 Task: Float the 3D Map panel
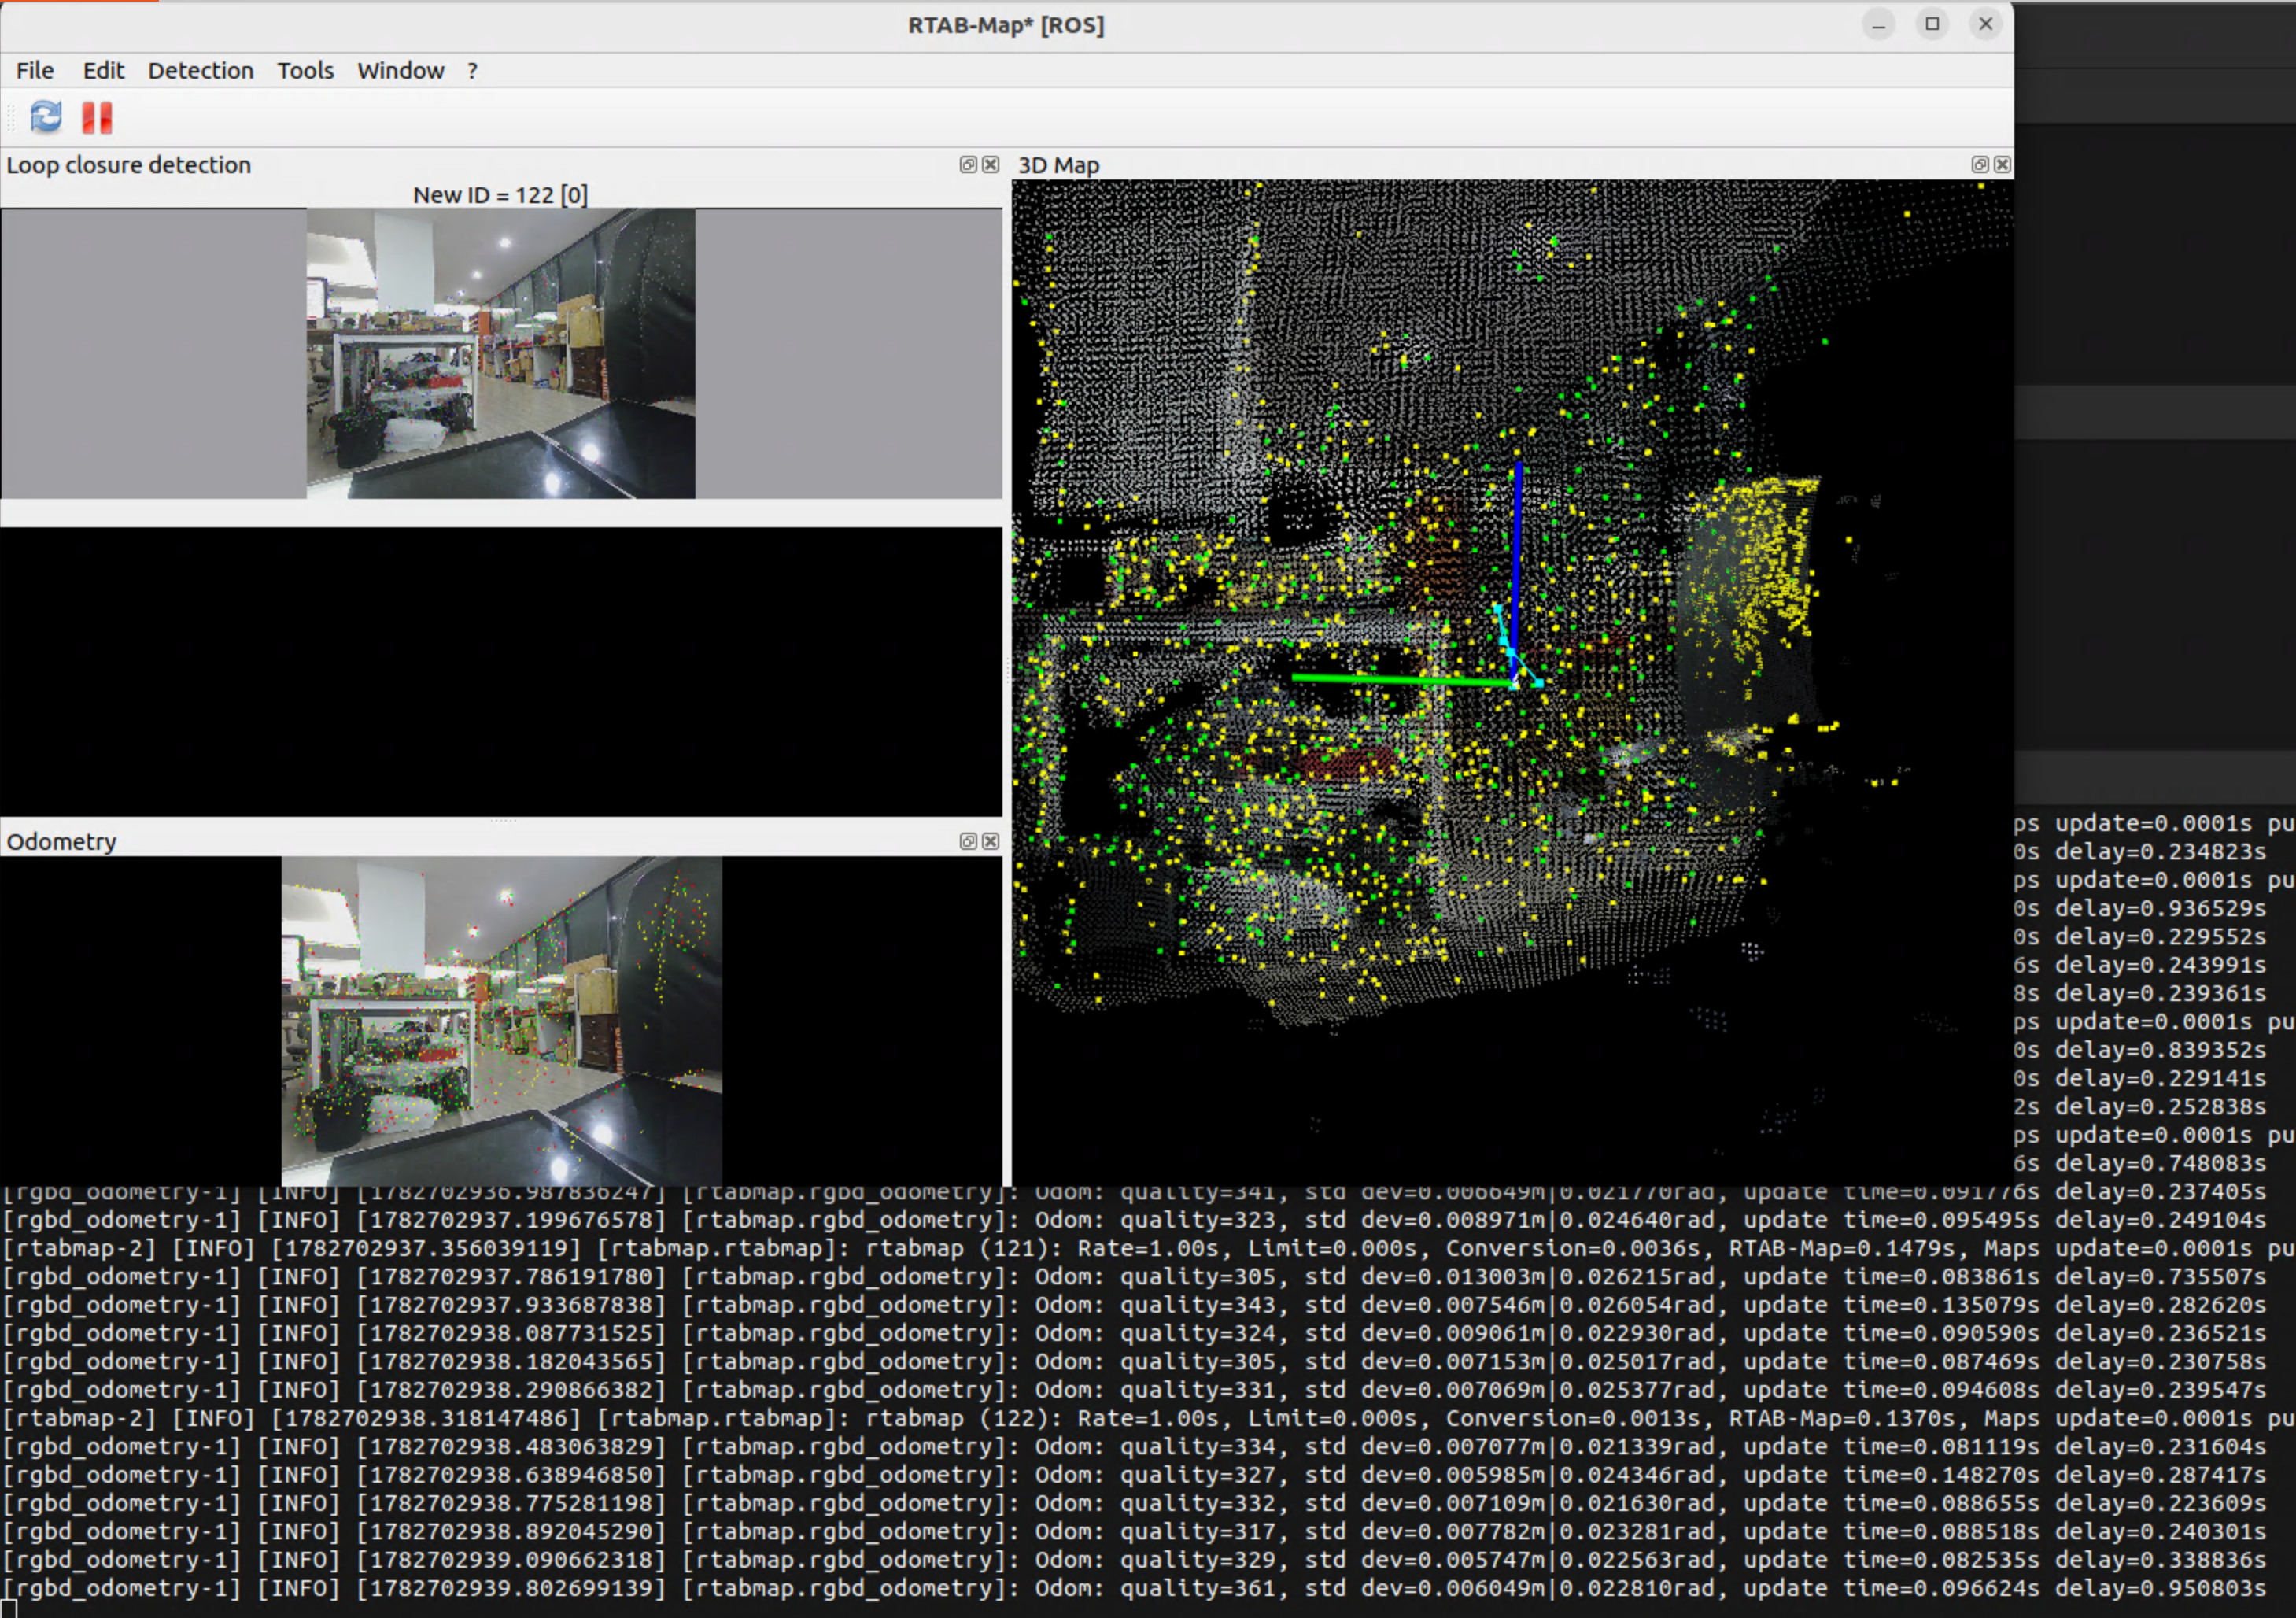(x=1980, y=165)
